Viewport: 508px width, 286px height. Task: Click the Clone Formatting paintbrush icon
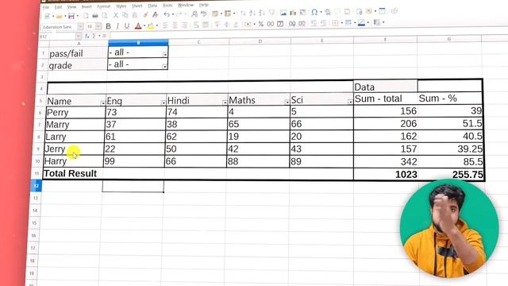[146, 15]
